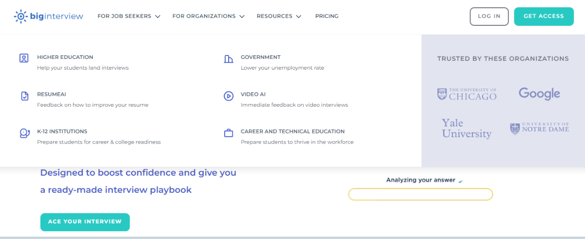The image size is (585, 239).
Task: Click the yellow answer analysis progress bar
Action: 420,195
